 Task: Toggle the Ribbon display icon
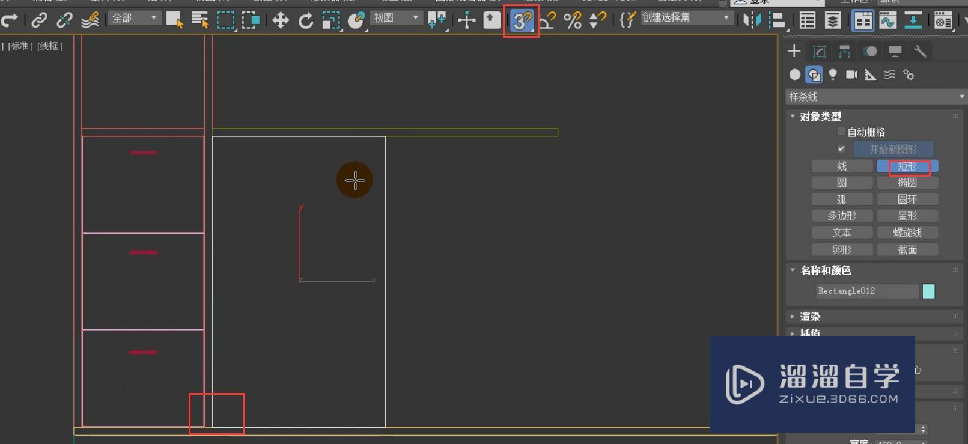[x=863, y=20]
